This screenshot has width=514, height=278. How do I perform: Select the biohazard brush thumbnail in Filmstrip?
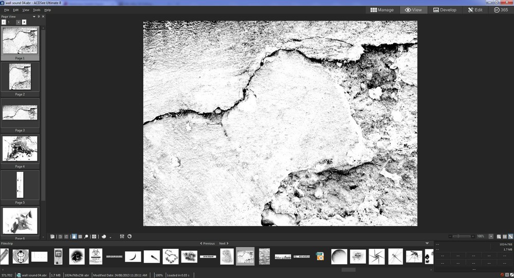(96, 256)
